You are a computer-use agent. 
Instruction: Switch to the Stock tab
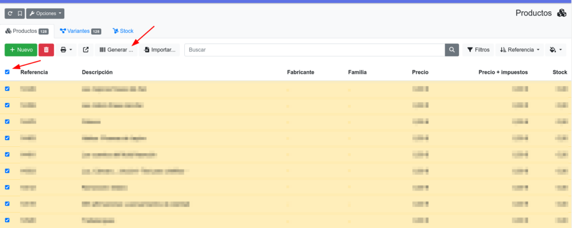point(123,31)
